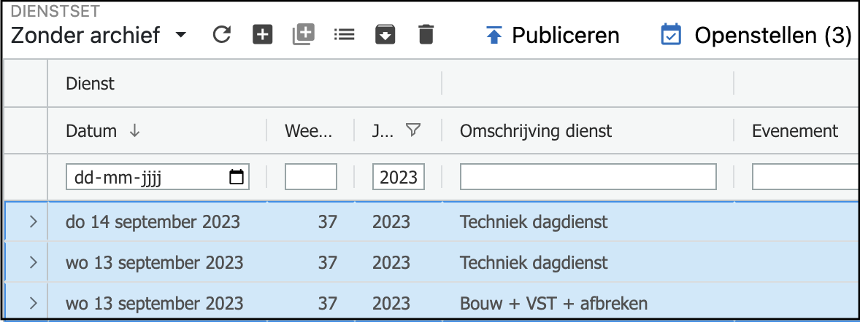Click the Omschrijving dienst column header
860x322 pixels.
click(x=536, y=131)
